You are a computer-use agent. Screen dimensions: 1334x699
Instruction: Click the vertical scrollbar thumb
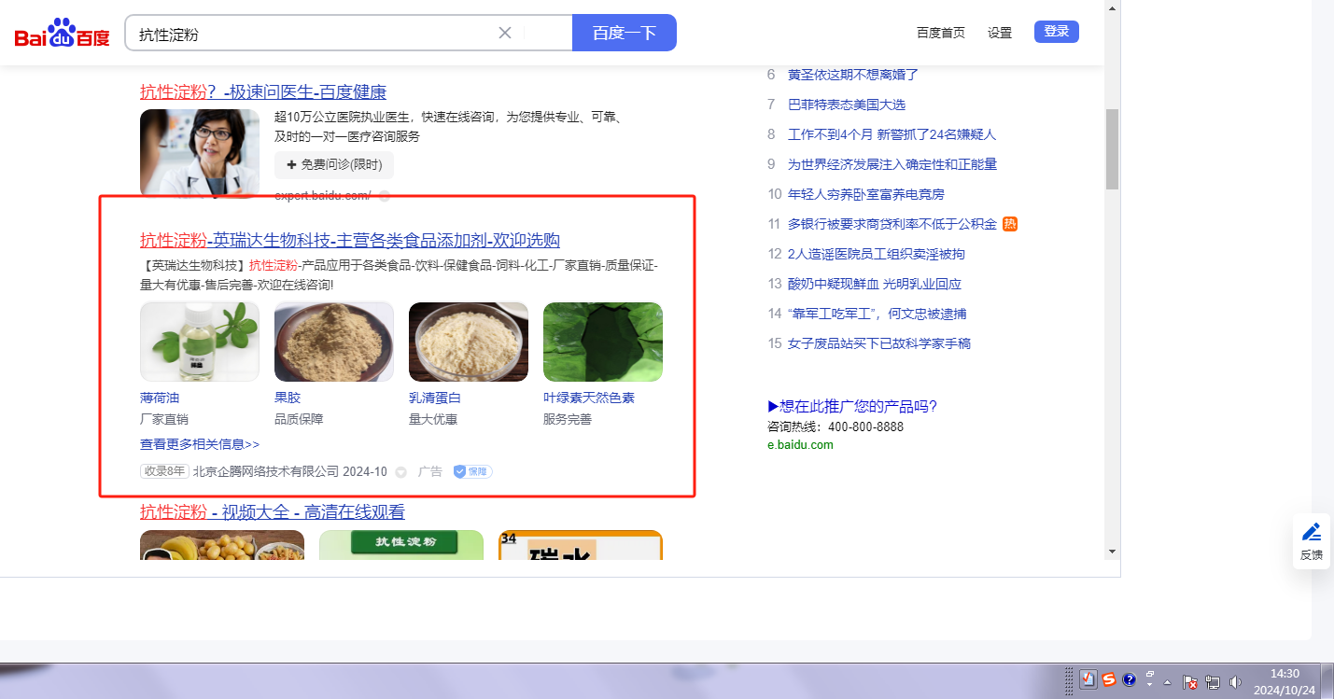pyautogui.click(x=1112, y=149)
